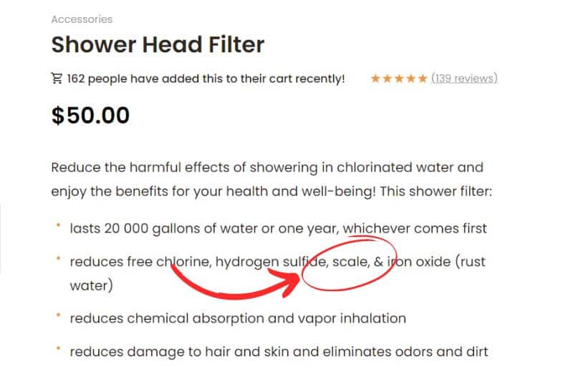Click the 'lasts 20 000 gallons' bullet text
Viewport: 573px width, 372px height.
click(x=278, y=229)
